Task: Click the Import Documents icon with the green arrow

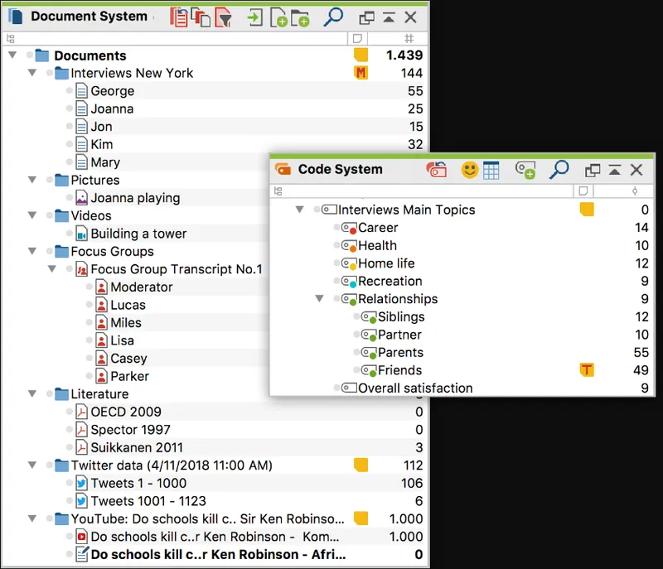Action: 254,17
